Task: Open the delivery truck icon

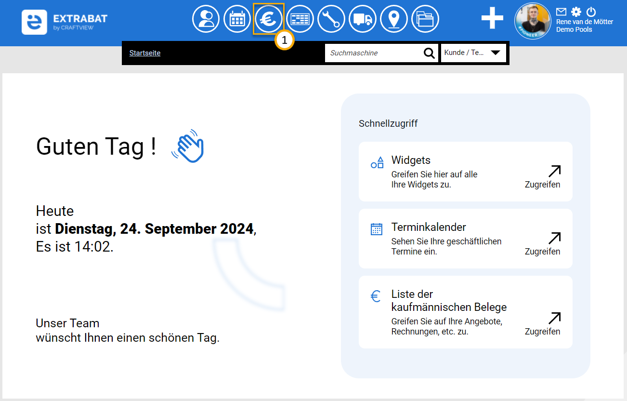Action: point(363,19)
